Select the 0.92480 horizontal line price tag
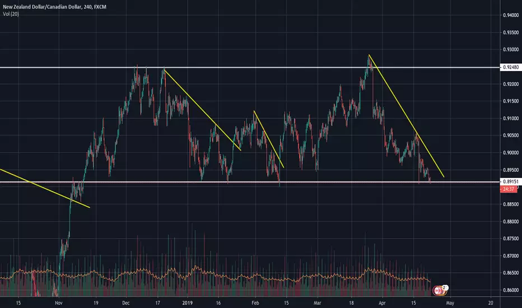The height and width of the screenshot is (308, 522). pyautogui.click(x=510, y=67)
